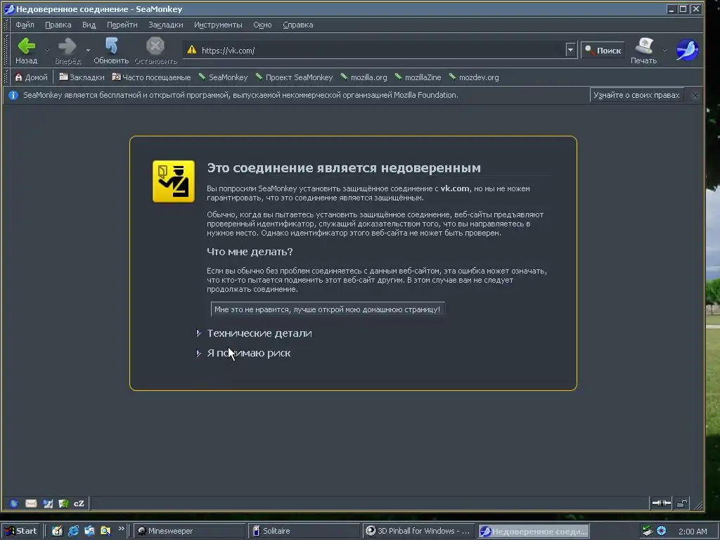Screen dimensions: 720x540
Task: Switch to 3D Pinball taskbar button
Action: pos(419,532)
